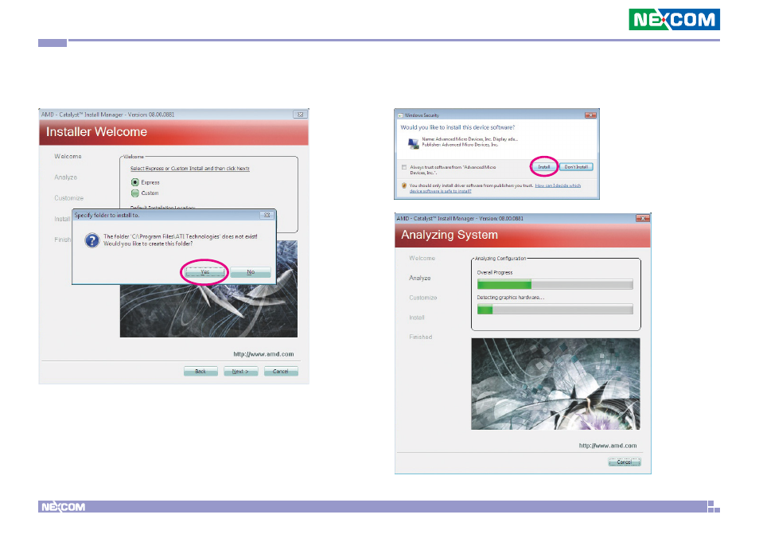Click the Detecting graphics hardware progress bar

555,310
